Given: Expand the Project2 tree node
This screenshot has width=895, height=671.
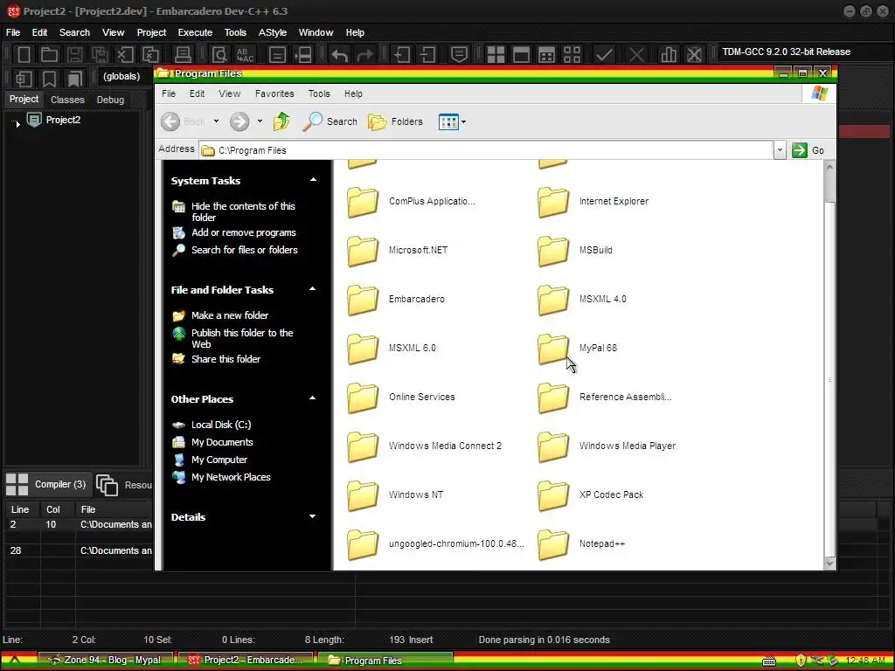Looking at the screenshot, I should tap(17, 123).
